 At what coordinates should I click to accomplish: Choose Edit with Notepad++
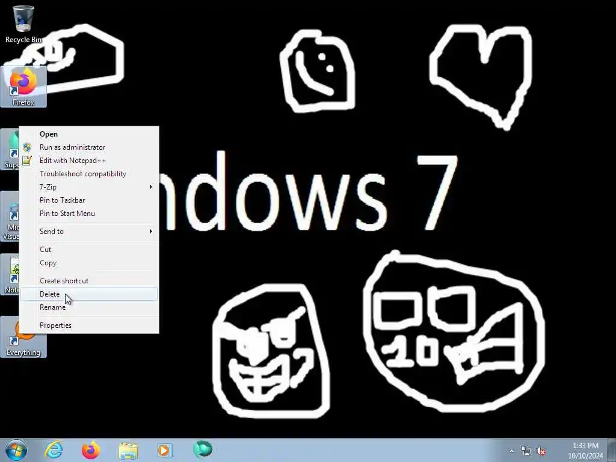click(90, 161)
